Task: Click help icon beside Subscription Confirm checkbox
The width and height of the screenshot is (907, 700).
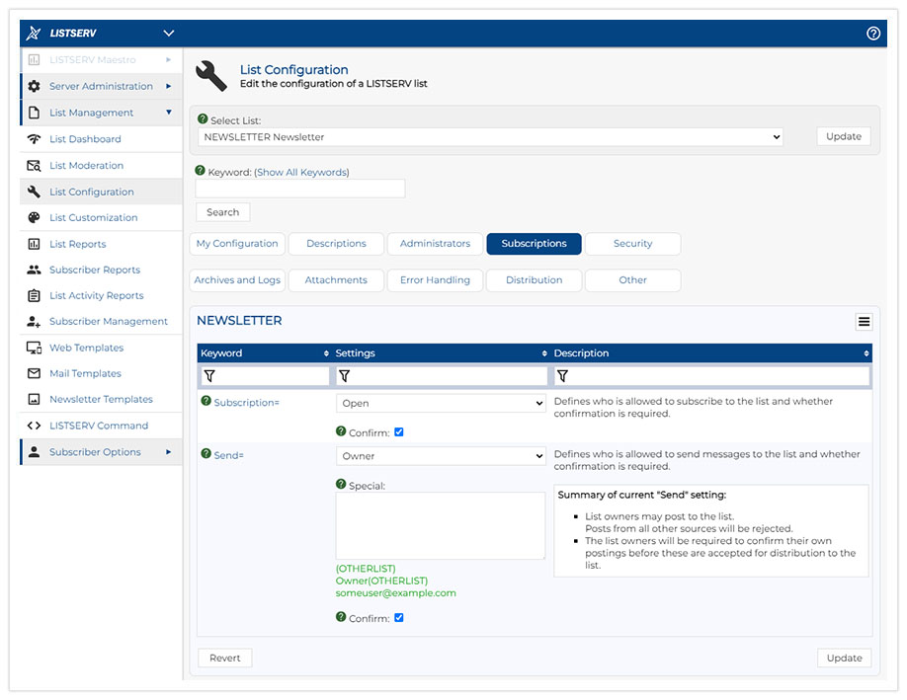Action: tap(341, 431)
